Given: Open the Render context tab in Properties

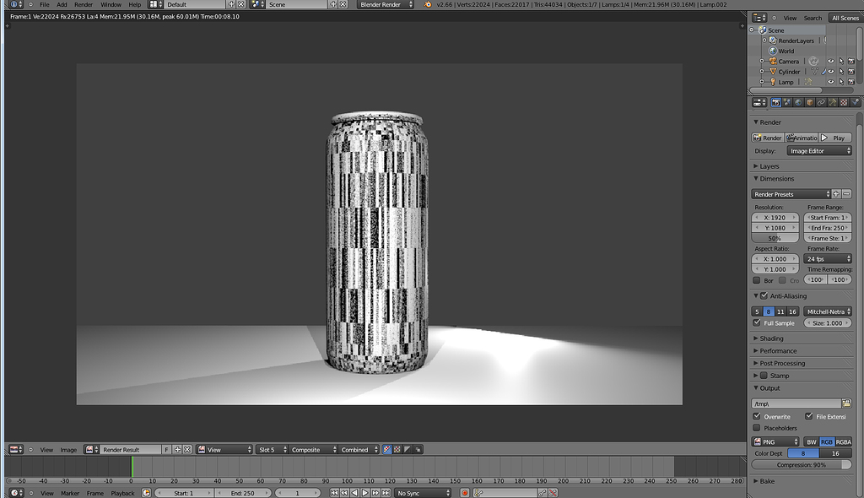Looking at the screenshot, I should point(776,103).
